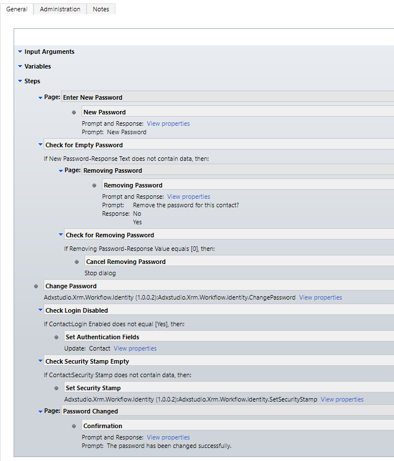Select the Cancel Removing Password step field

point(239,262)
